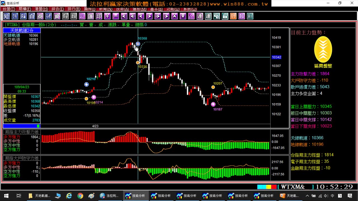Open the 選股(M) menu

140,9
